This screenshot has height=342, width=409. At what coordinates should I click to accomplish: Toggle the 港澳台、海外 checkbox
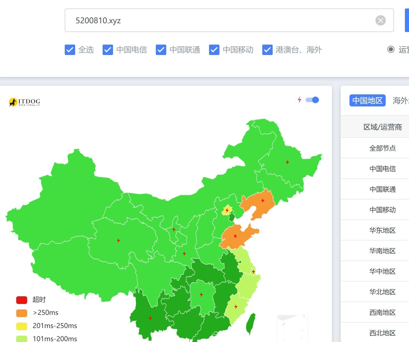(267, 50)
